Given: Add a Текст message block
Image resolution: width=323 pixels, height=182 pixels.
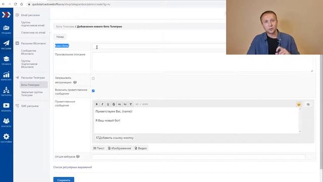Looking at the screenshot, I should click(99, 148).
